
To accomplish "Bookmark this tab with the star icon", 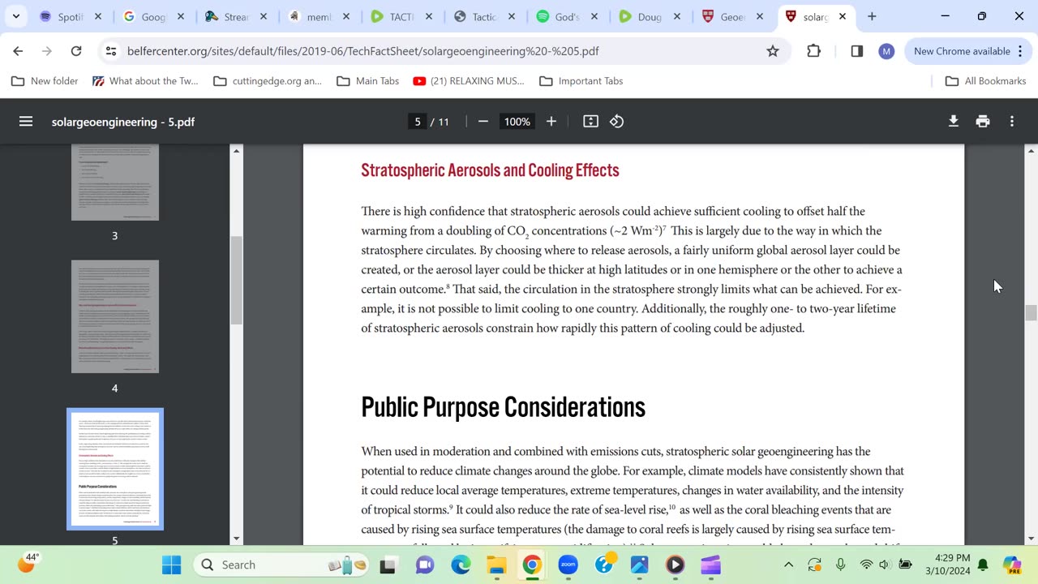I will pyautogui.click(x=773, y=51).
